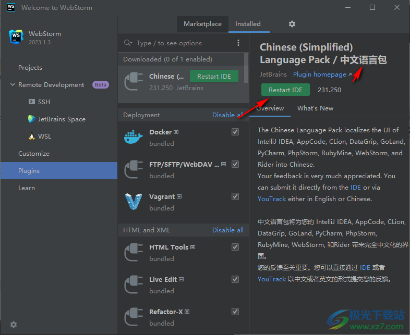Screen dimensions: 410x335
Task: Click the Chinese language pack plugin icon
Action: click(134, 81)
